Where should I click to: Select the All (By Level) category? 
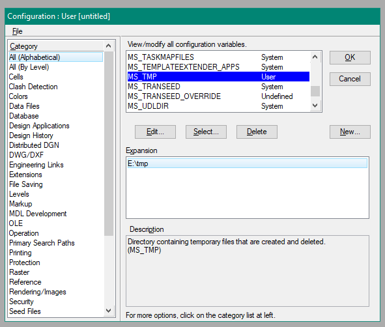pos(29,67)
